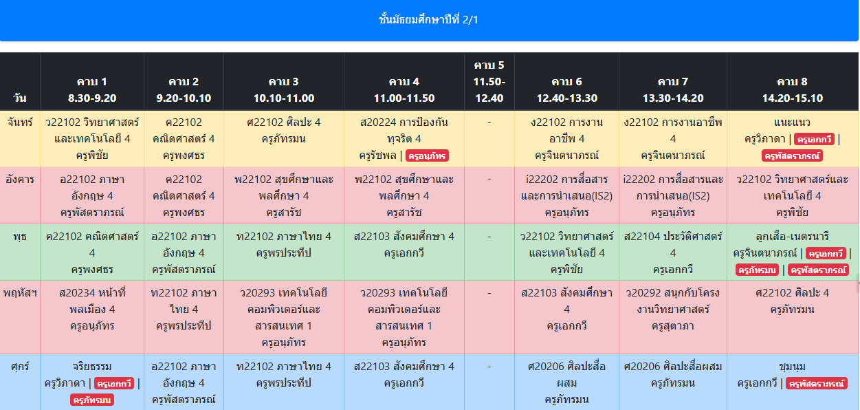This screenshot has width=860, height=410.
Task: Select the คาบ 5 11.50-12.40 column header
Action: (489, 81)
